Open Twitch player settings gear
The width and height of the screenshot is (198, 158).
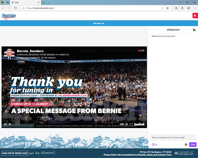coord(127,124)
